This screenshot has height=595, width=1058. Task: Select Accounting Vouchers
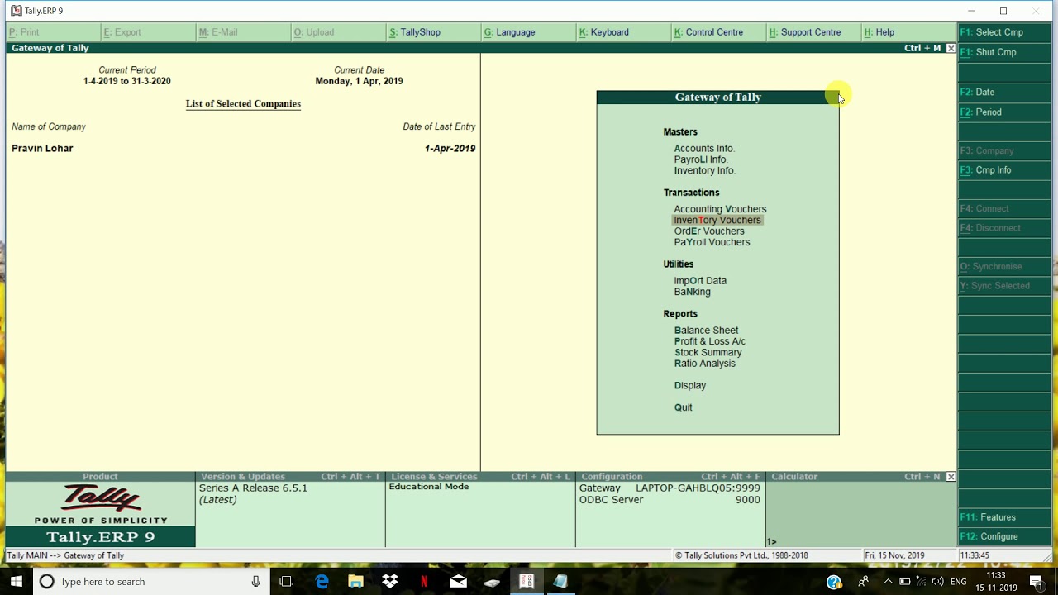720,209
